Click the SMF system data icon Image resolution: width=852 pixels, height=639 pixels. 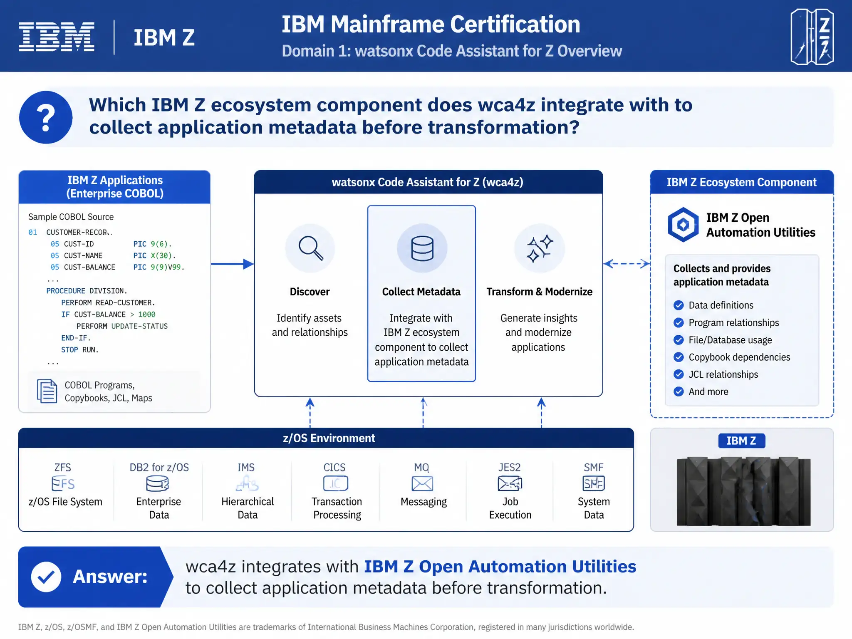click(x=594, y=483)
